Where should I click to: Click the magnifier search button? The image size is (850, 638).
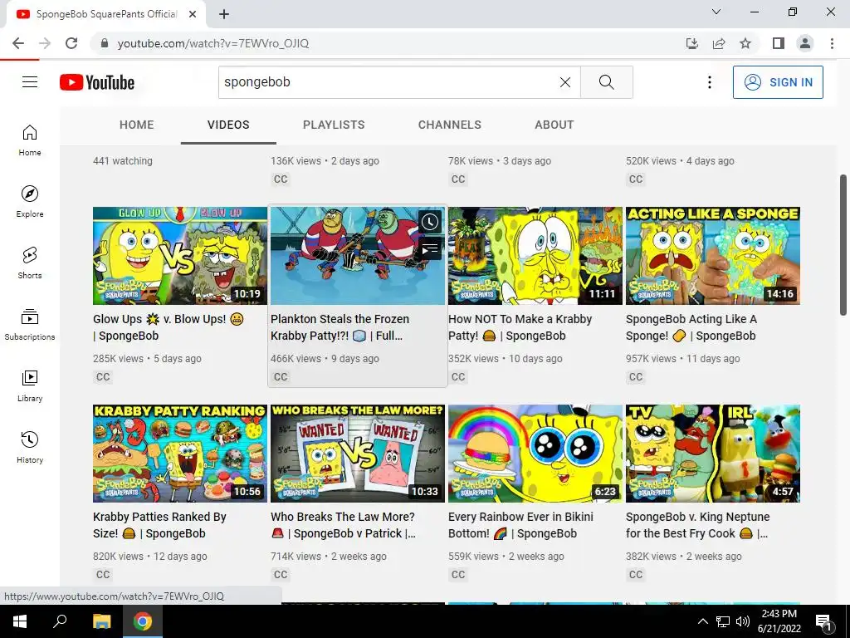607,82
